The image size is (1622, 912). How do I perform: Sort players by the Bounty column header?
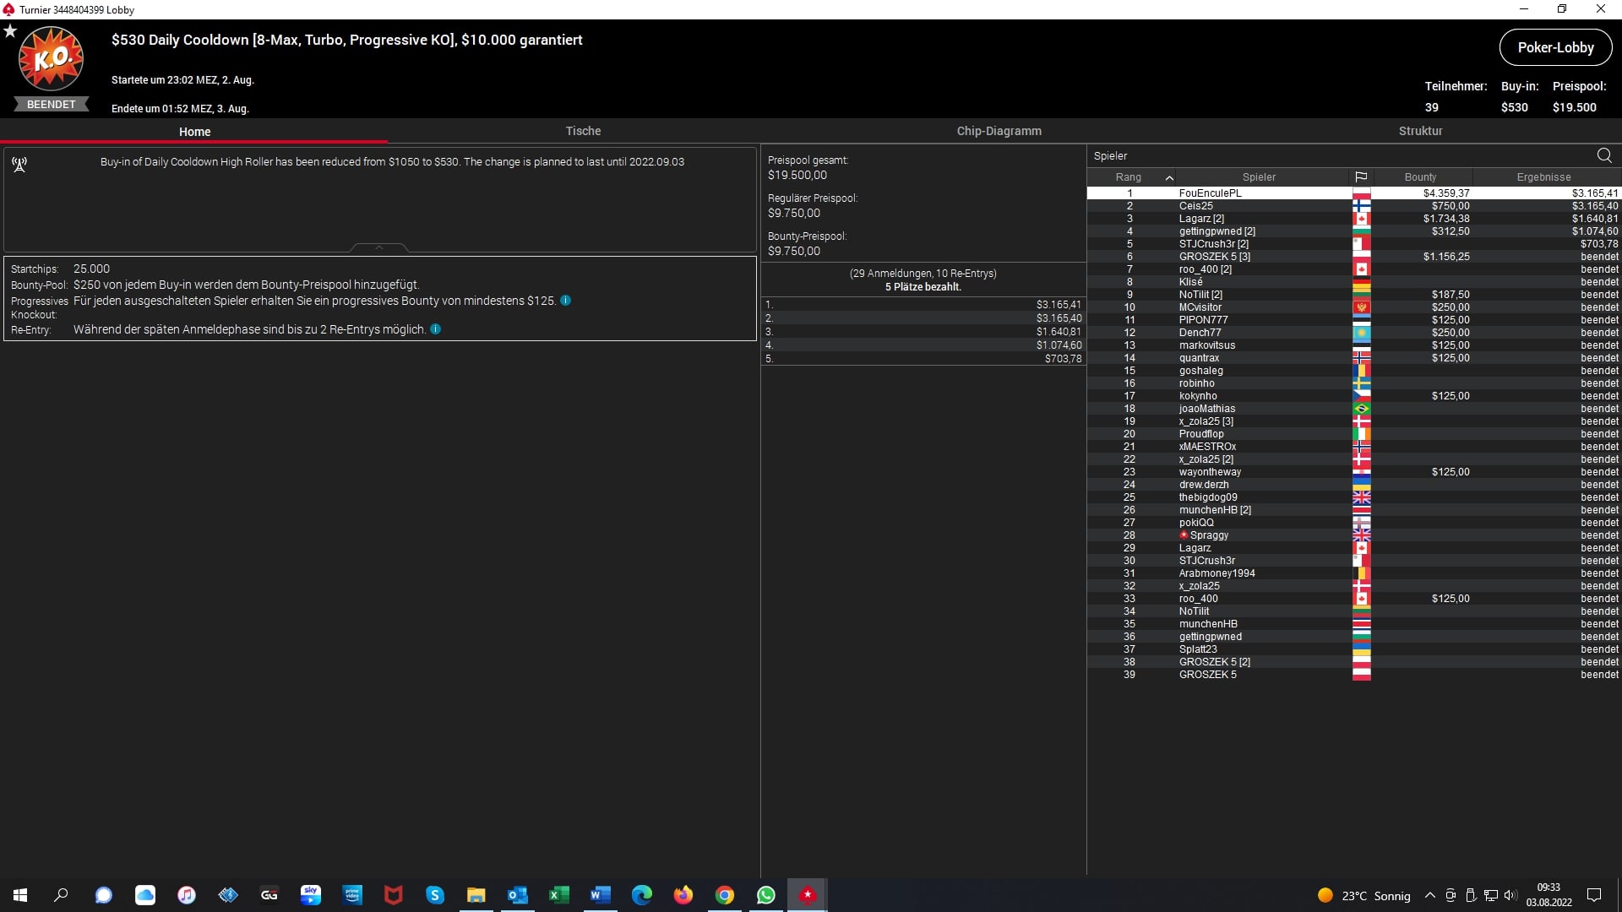tap(1420, 177)
